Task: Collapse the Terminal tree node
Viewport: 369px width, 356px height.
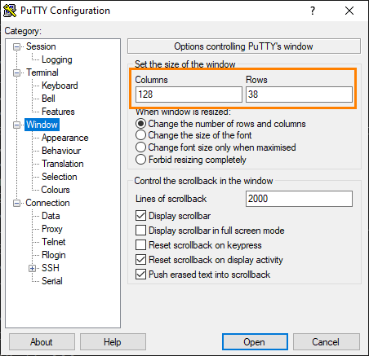Action: point(16,73)
